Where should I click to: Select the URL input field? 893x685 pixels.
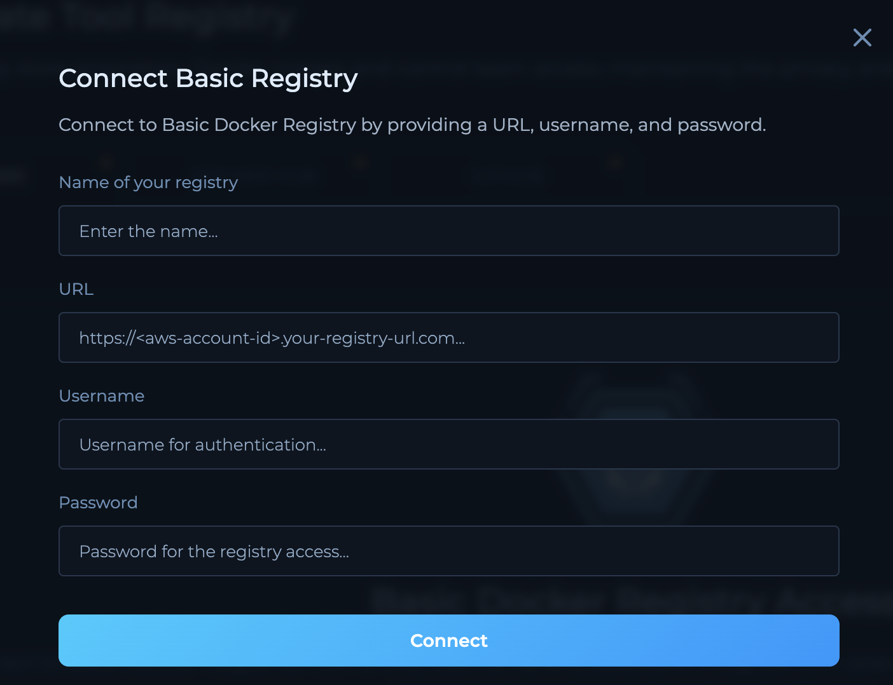pos(448,337)
